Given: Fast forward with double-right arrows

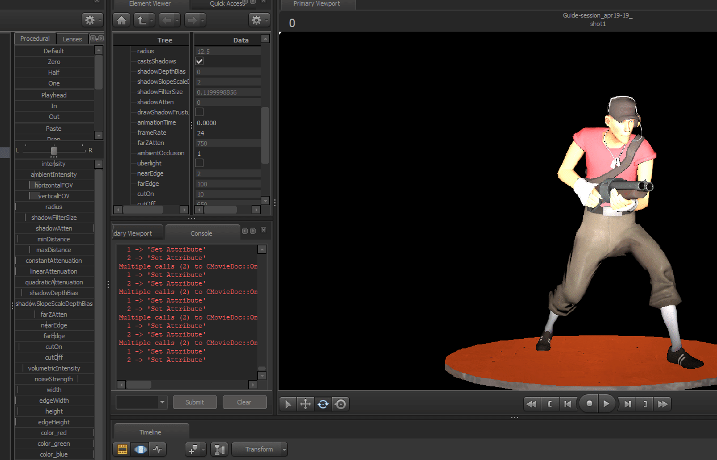Looking at the screenshot, I should click(x=663, y=404).
